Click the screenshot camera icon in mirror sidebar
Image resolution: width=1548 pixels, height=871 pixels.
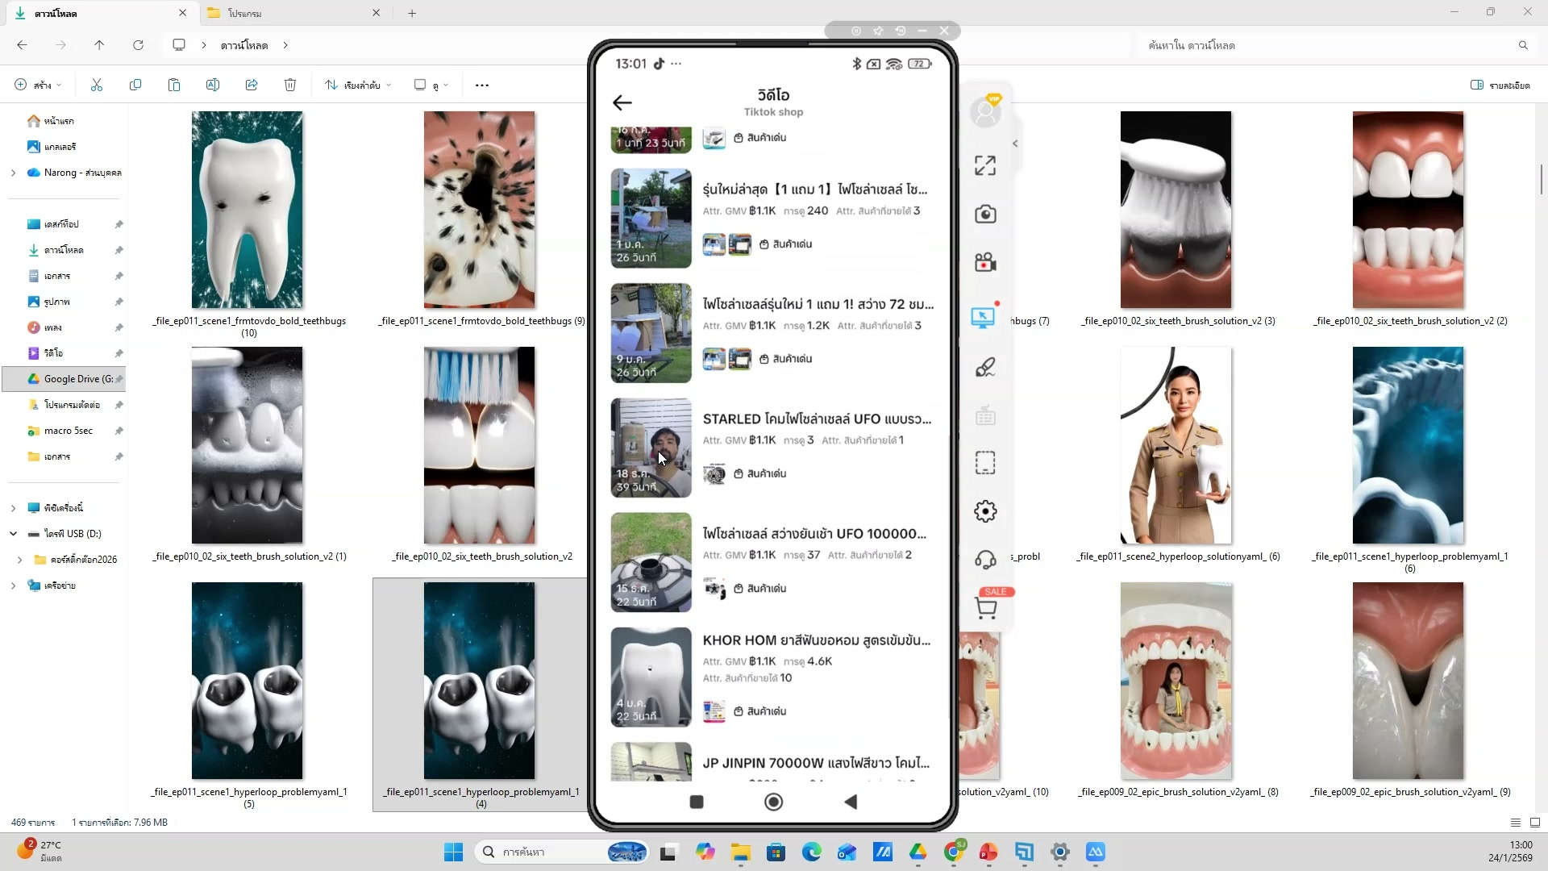pos(985,215)
